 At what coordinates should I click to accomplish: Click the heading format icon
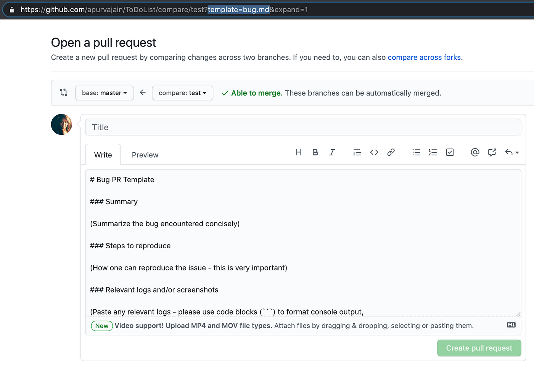coord(299,152)
